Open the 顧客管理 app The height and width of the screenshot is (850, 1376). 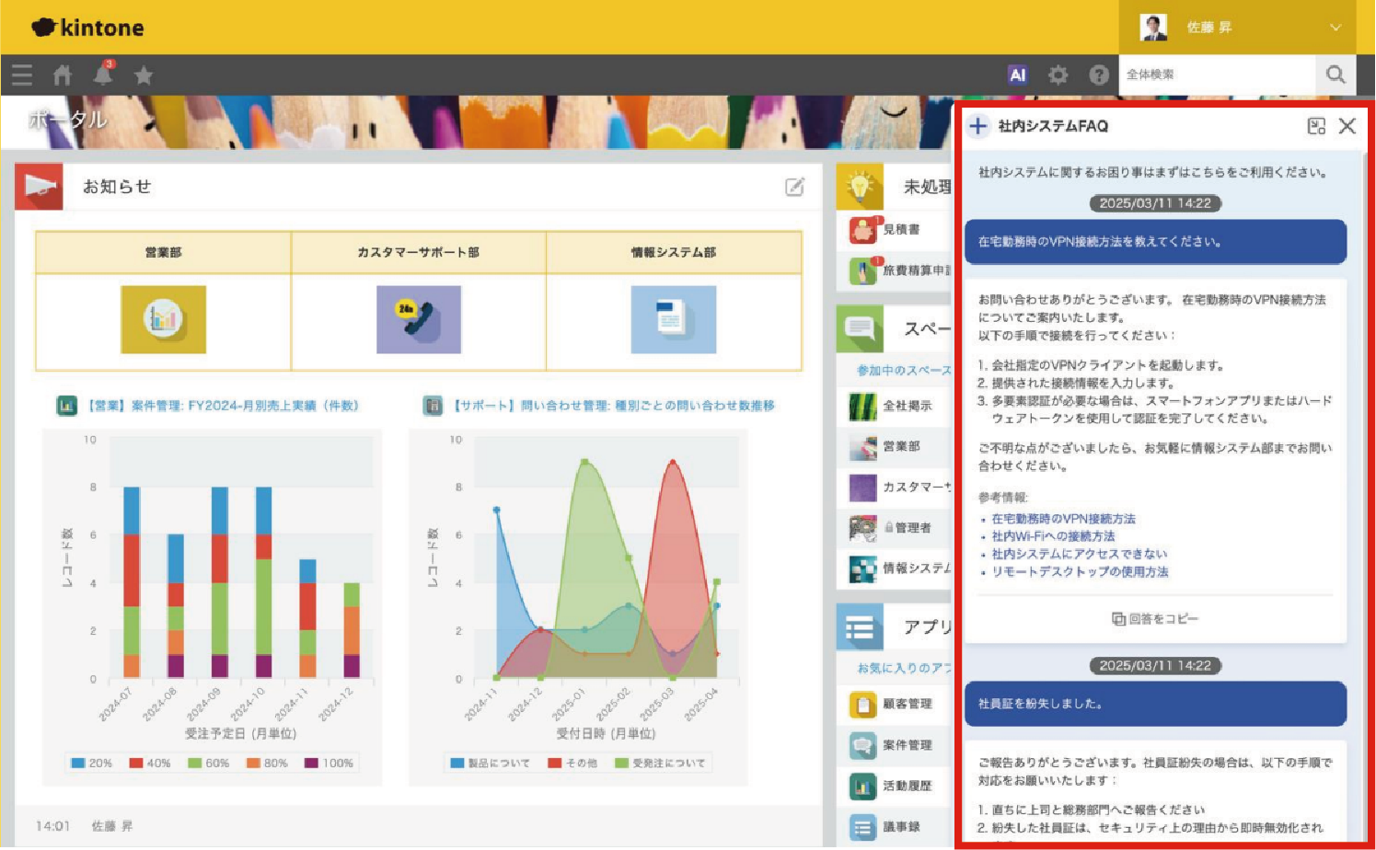coord(907,704)
